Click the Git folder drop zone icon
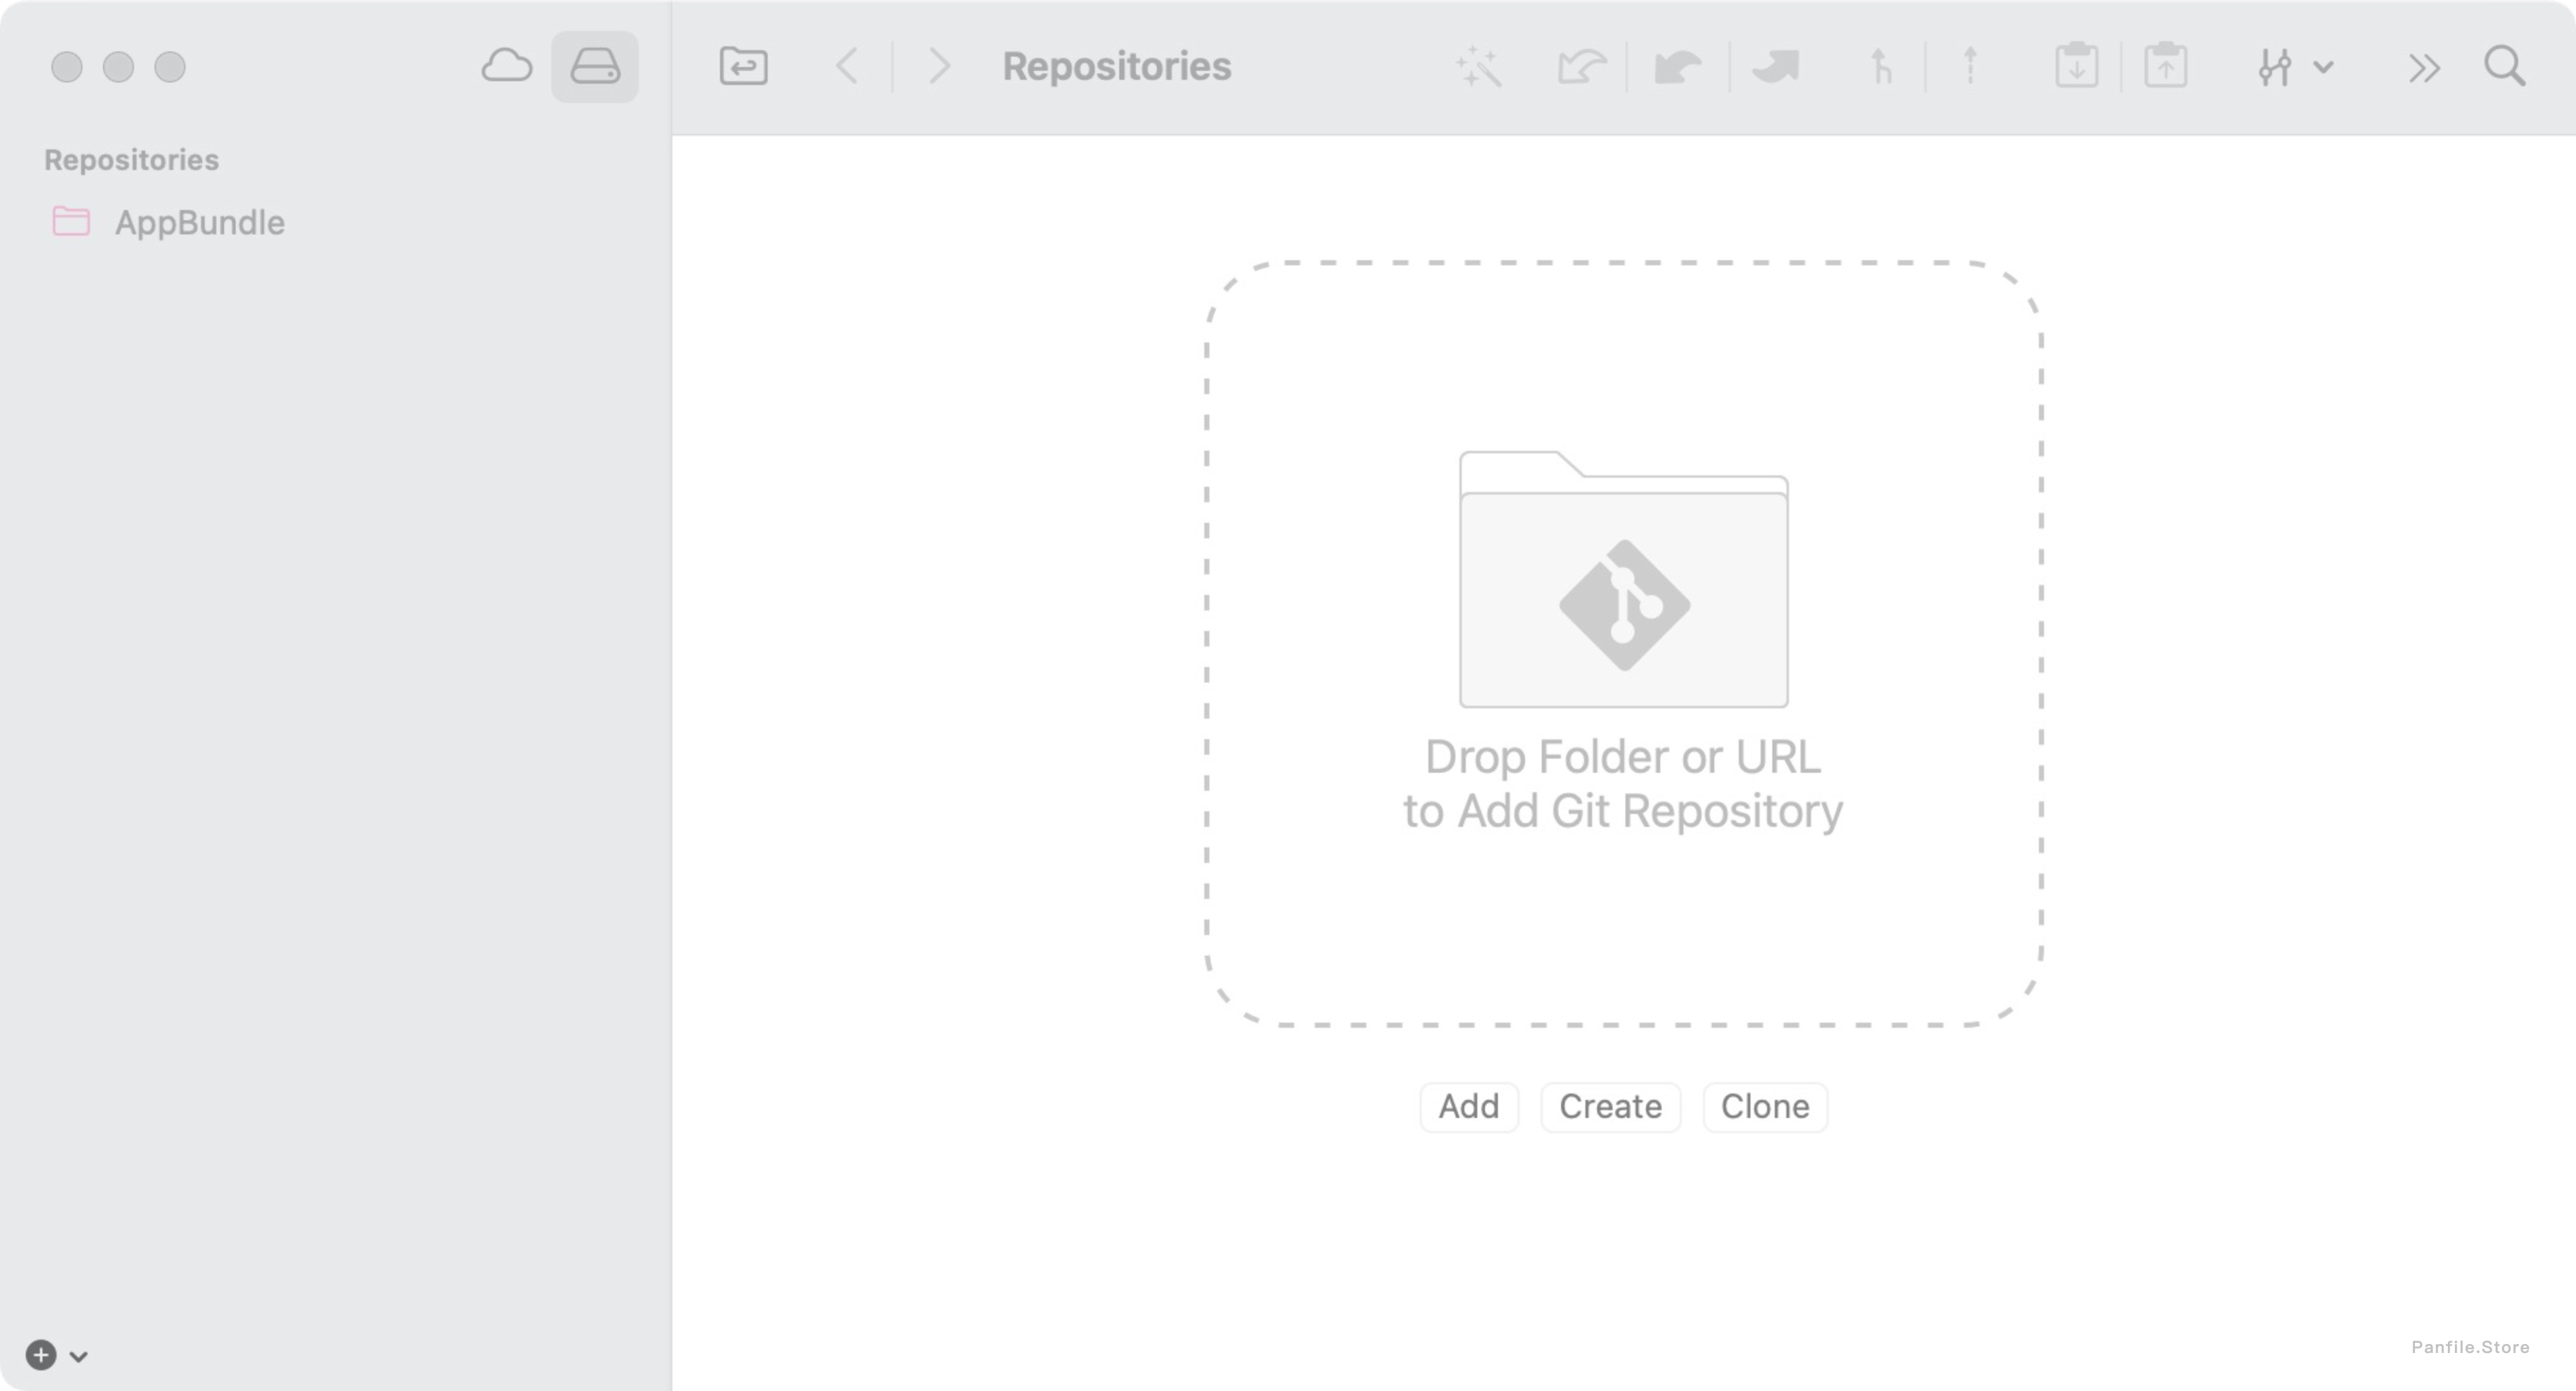 (1624, 579)
